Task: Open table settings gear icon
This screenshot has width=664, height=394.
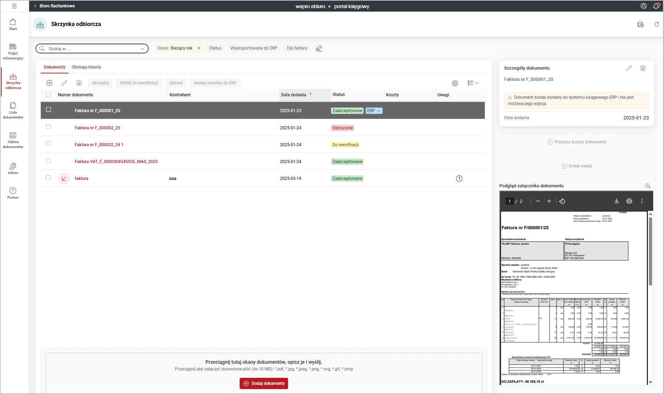Action: pyautogui.click(x=455, y=83)
